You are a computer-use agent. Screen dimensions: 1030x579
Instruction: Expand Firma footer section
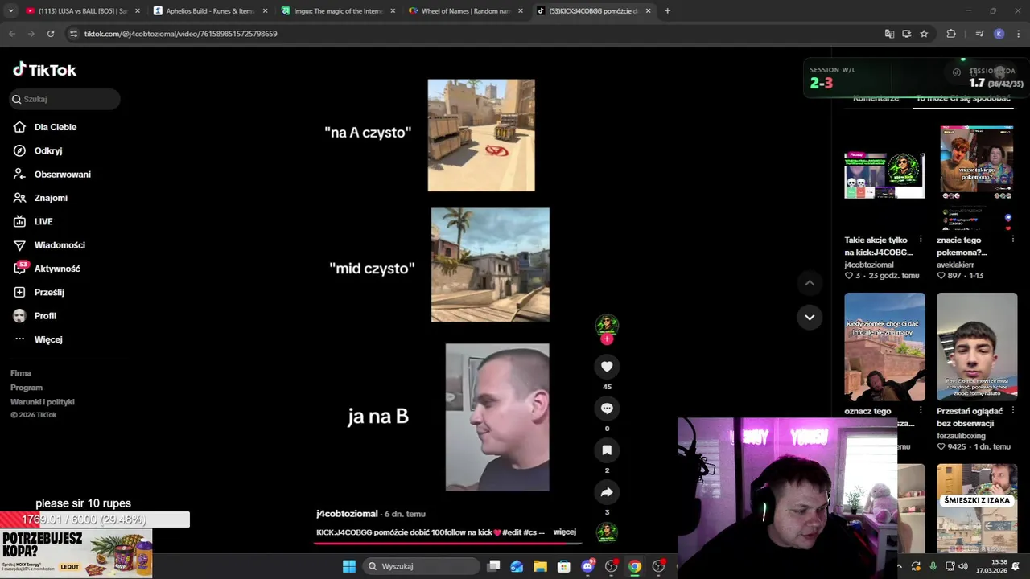click(x=21, y=373)
